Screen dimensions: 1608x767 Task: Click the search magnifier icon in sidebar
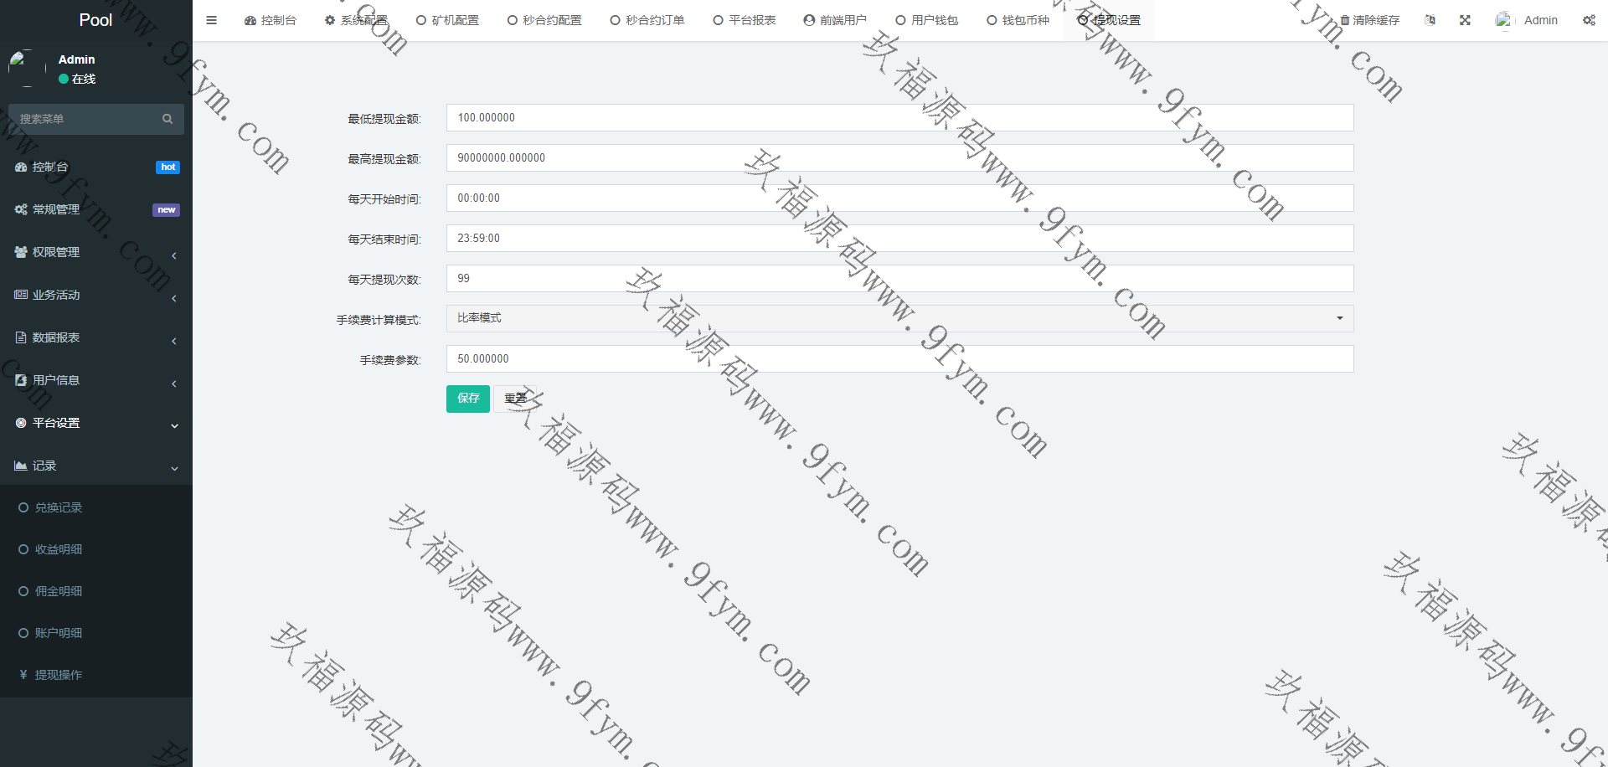167,119
